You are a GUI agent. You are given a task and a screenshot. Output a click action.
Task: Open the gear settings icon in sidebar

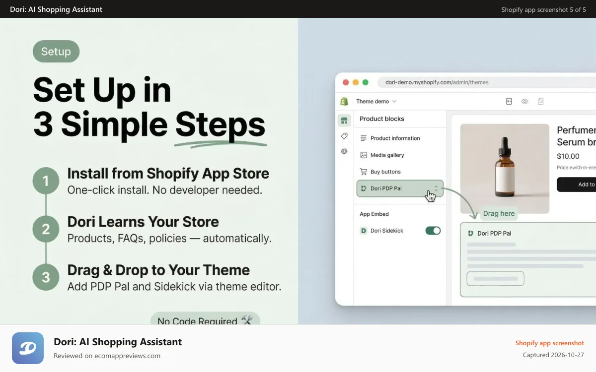344,151
